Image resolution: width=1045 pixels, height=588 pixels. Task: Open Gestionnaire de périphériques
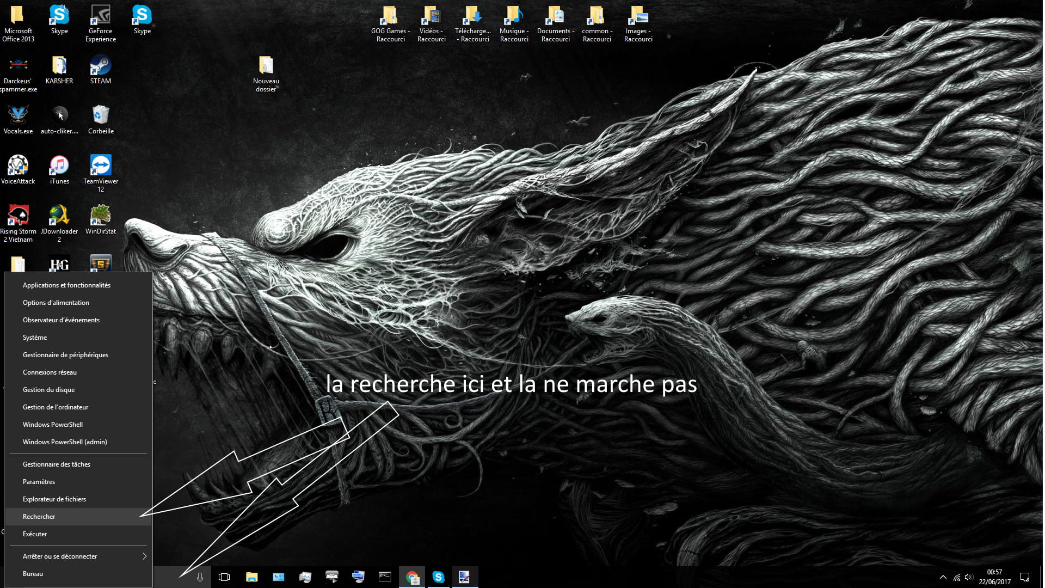tap(78, 355)
